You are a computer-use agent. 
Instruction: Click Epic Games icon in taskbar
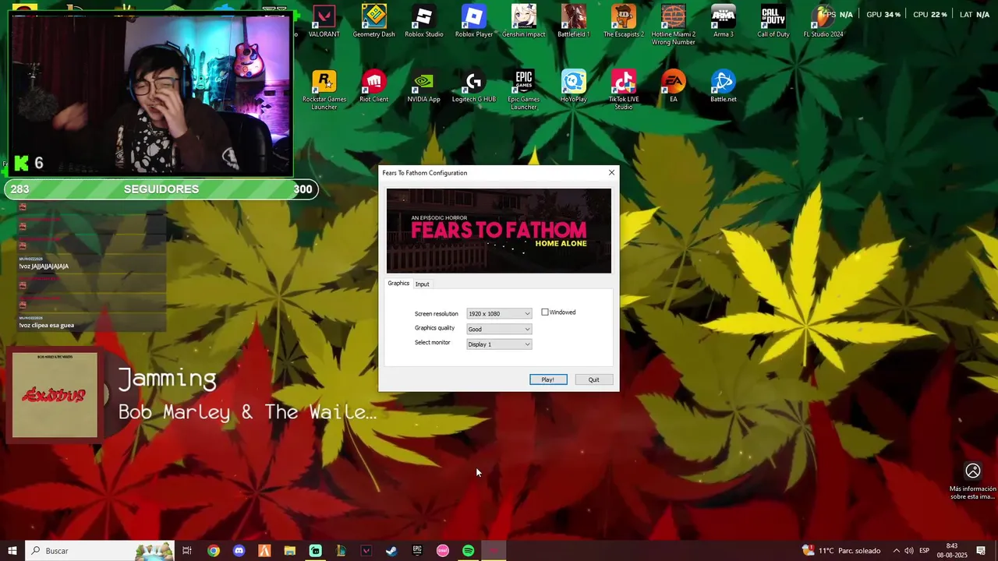(x=417, y=551)
